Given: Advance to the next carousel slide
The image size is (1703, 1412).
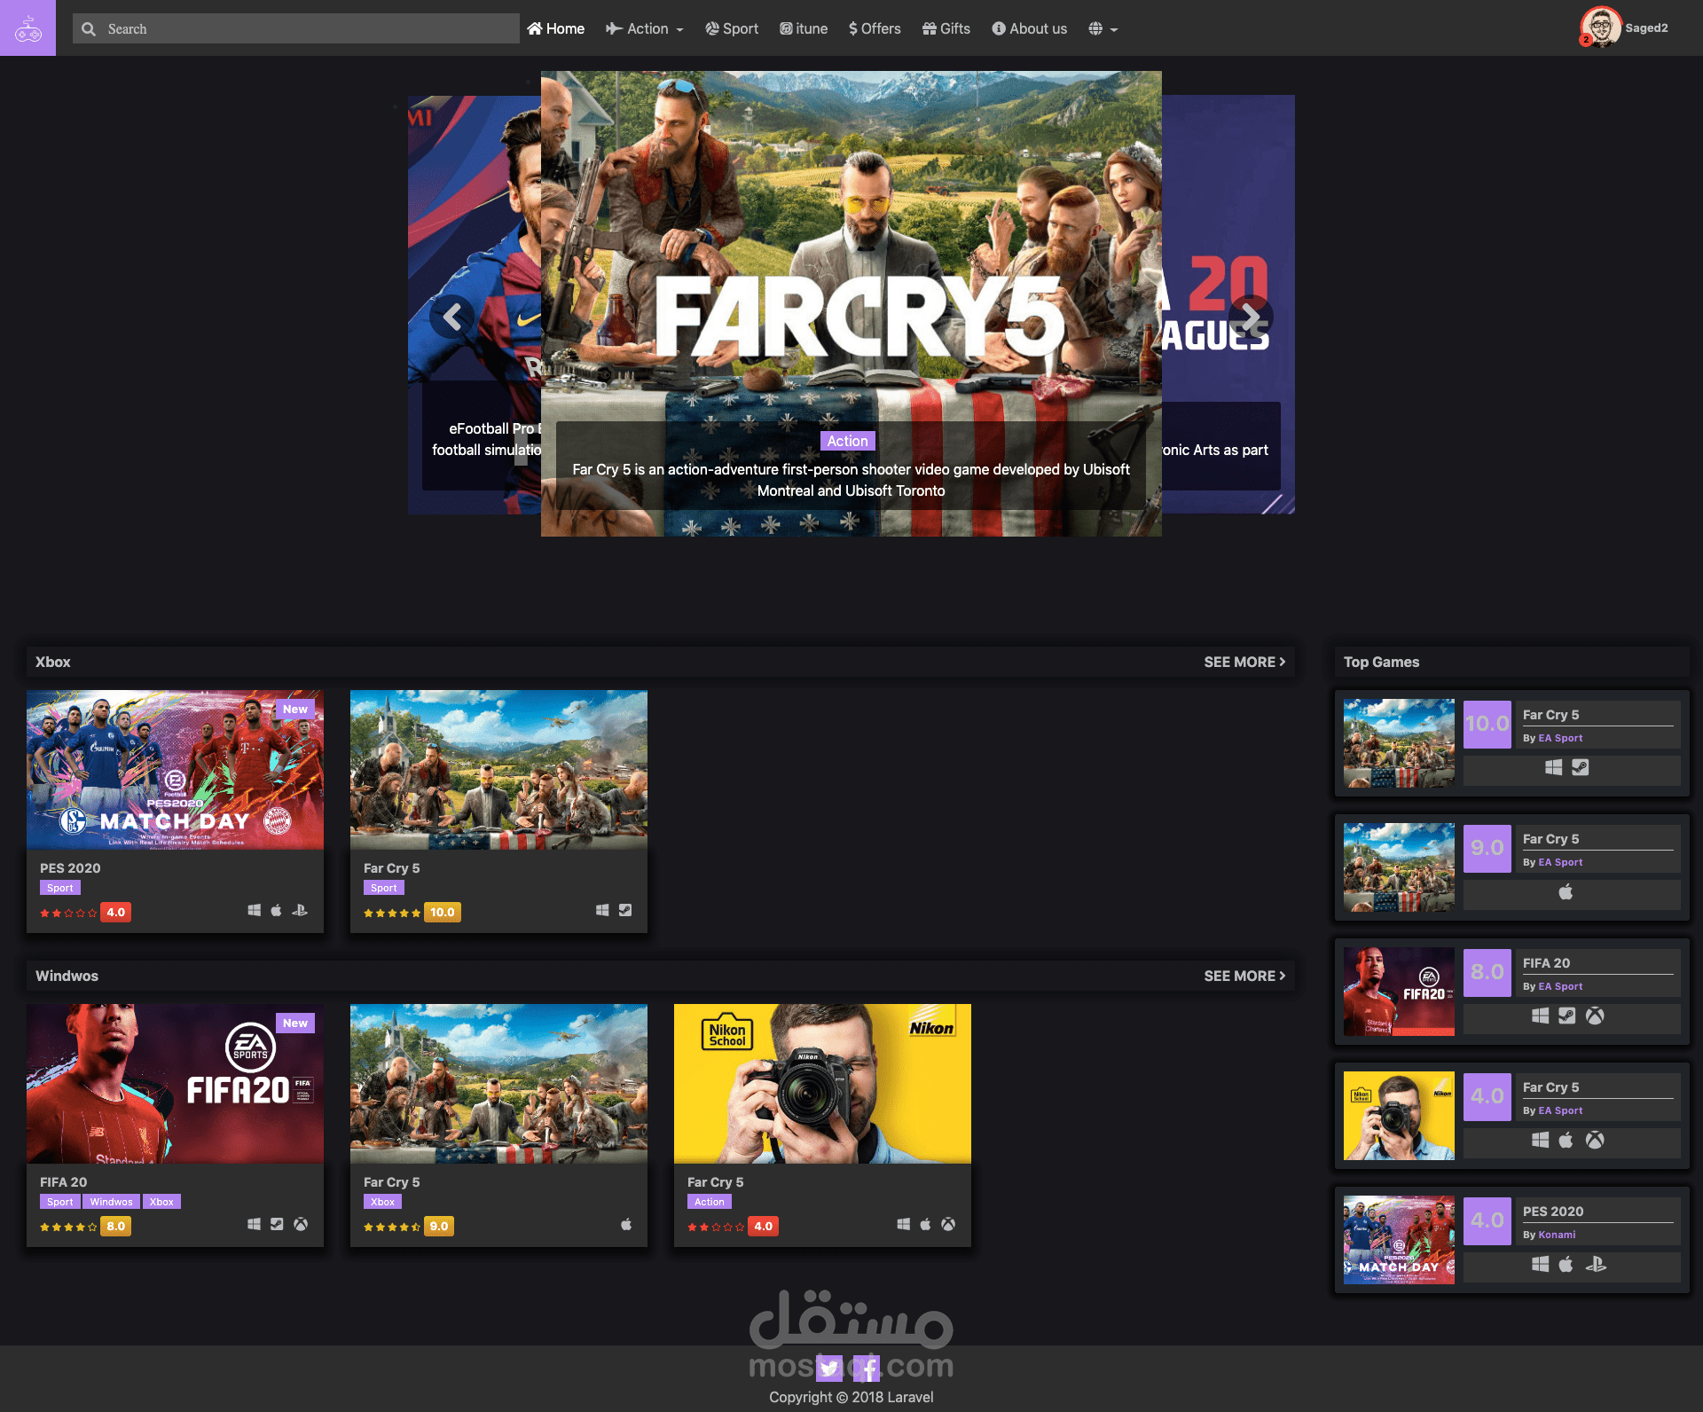Looking at the screenshot, I should [x=1251, y=317].
